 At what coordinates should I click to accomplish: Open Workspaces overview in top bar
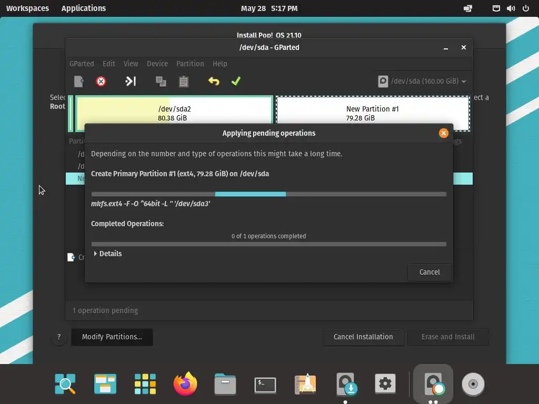pos(27,8)
